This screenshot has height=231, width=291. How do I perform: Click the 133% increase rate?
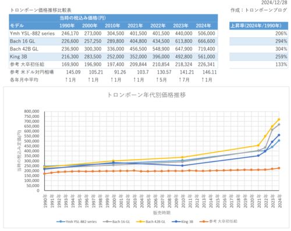[281, 64]
